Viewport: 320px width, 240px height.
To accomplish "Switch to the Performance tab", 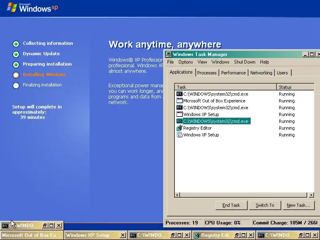I will (233, 73).
